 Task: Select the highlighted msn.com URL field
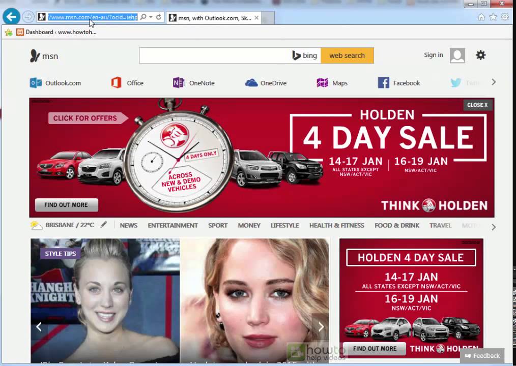coord(93,17)
